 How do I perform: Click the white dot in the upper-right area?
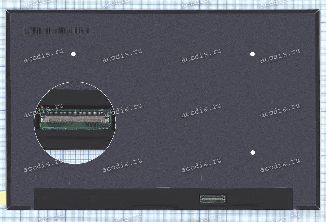coord(252,54)
